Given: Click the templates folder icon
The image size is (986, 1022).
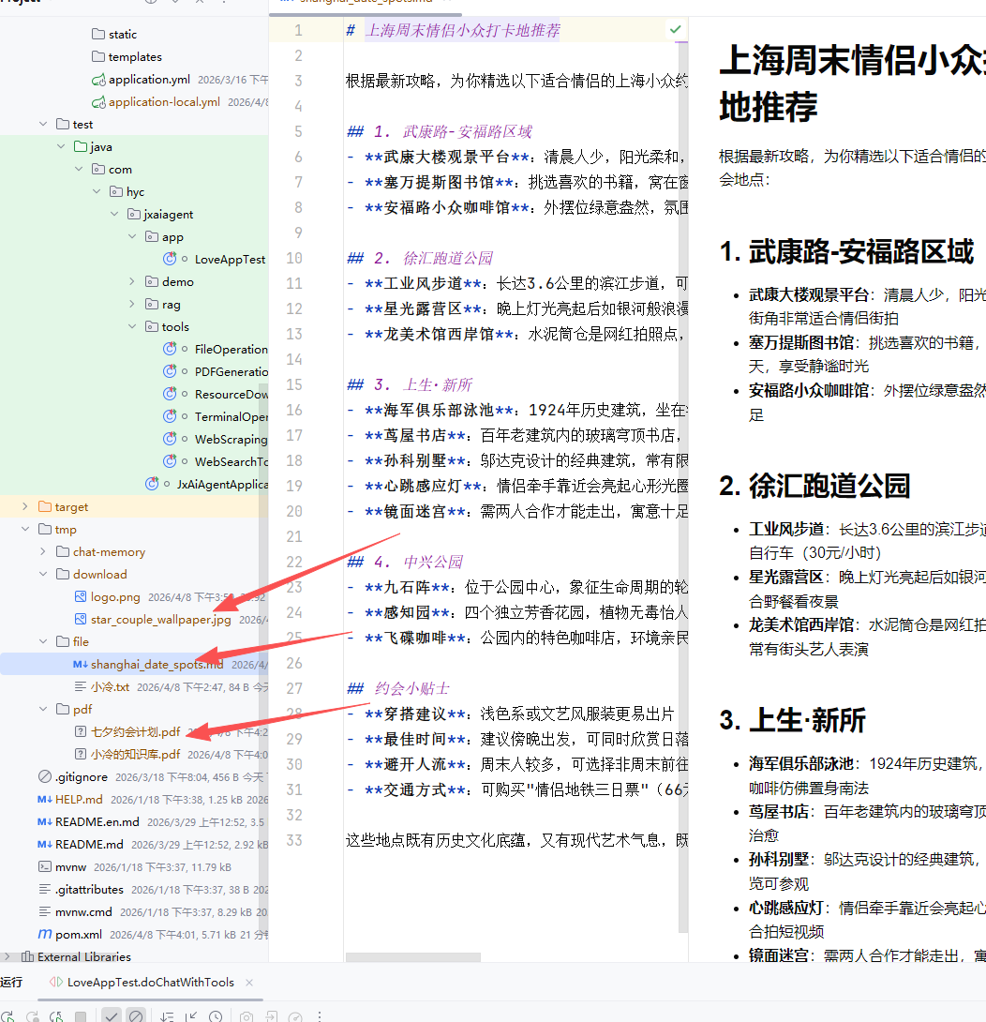Looking at the screenshot, I should point(98,56).
